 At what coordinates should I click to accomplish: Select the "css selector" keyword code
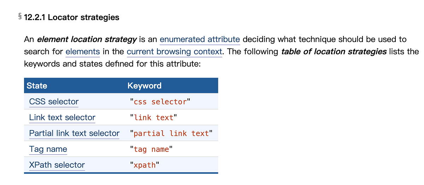pos(160,102)
